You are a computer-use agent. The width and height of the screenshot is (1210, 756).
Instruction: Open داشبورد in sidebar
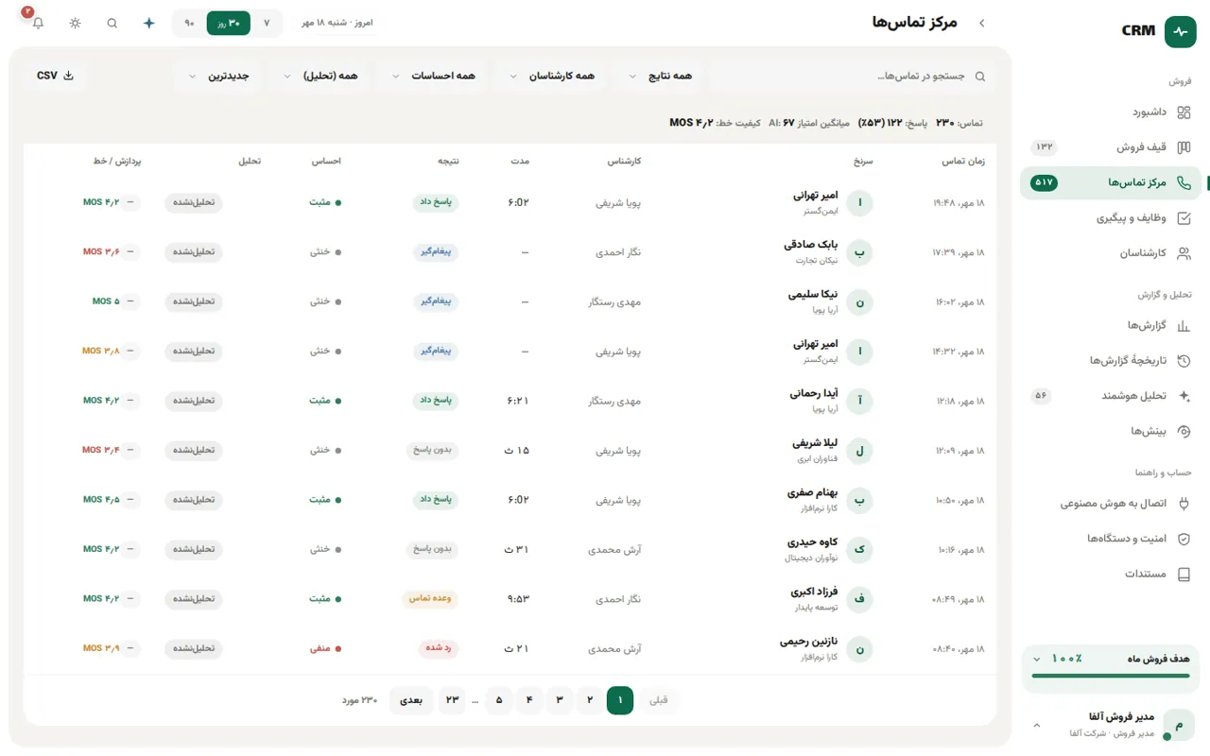1111,112
